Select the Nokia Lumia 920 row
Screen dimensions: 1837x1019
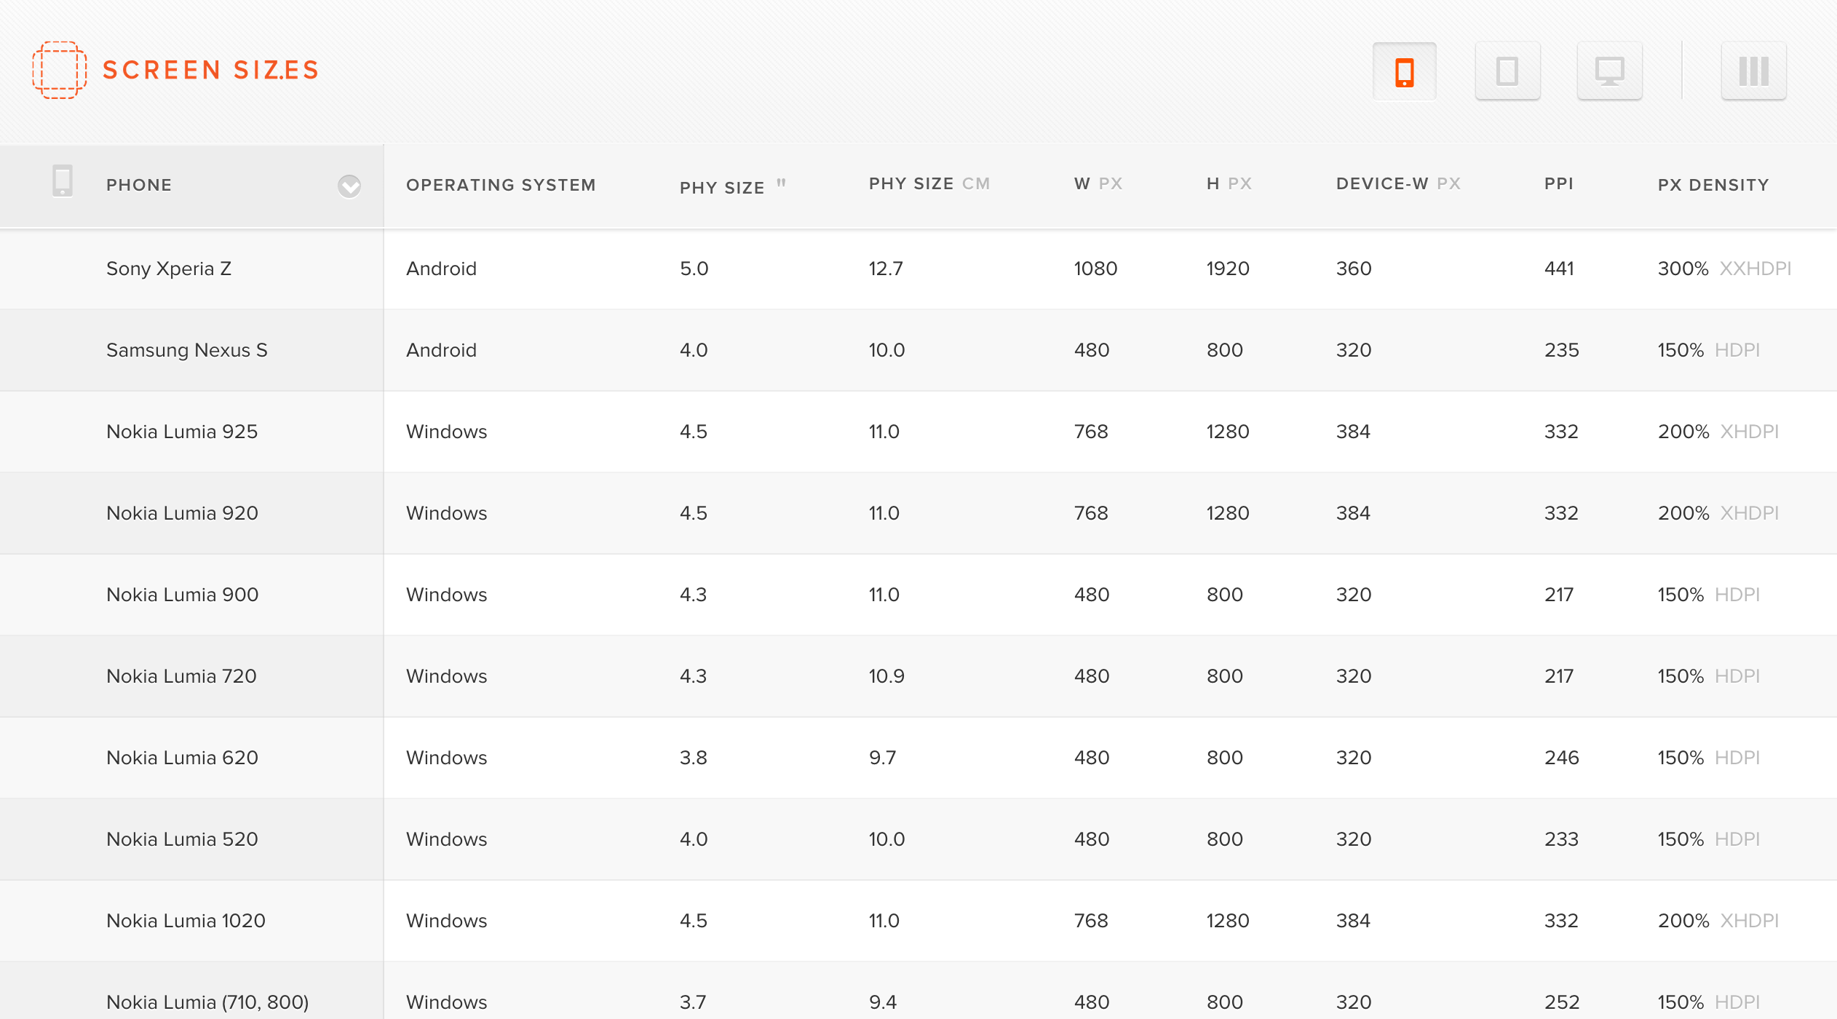918,513
